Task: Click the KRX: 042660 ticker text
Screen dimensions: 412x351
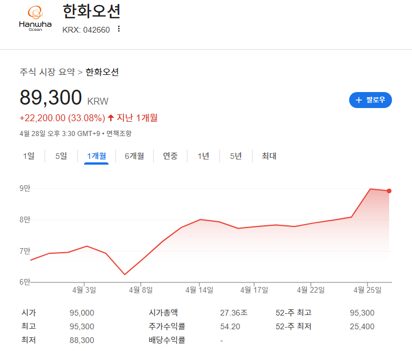Action: (86, 30)
